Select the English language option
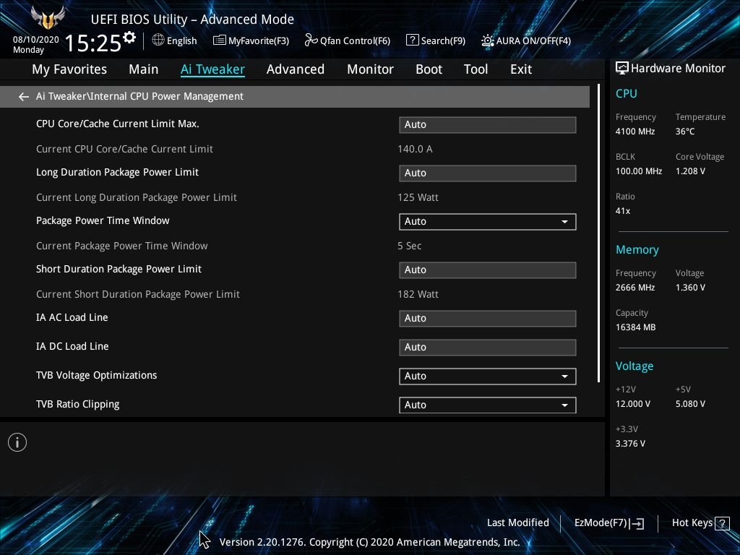Screen dimensions: 740x555 [181, 40]
